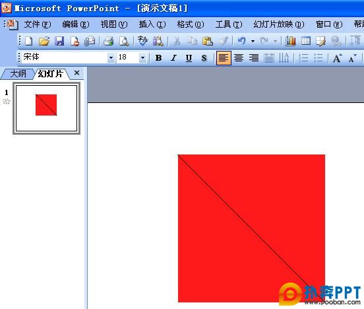
Task: Click the New blank presentation icon
Action: [29, 41]
